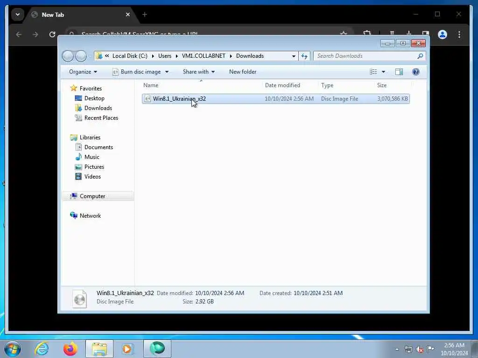Open the browser three-dot menu

tap(459, 34)
